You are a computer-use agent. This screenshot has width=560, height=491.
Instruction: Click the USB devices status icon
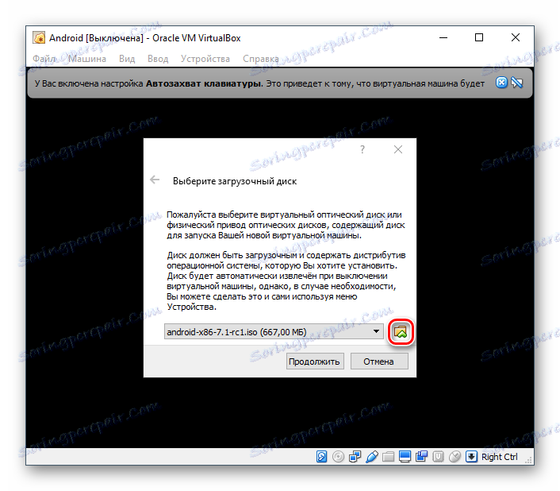(372, 457)
